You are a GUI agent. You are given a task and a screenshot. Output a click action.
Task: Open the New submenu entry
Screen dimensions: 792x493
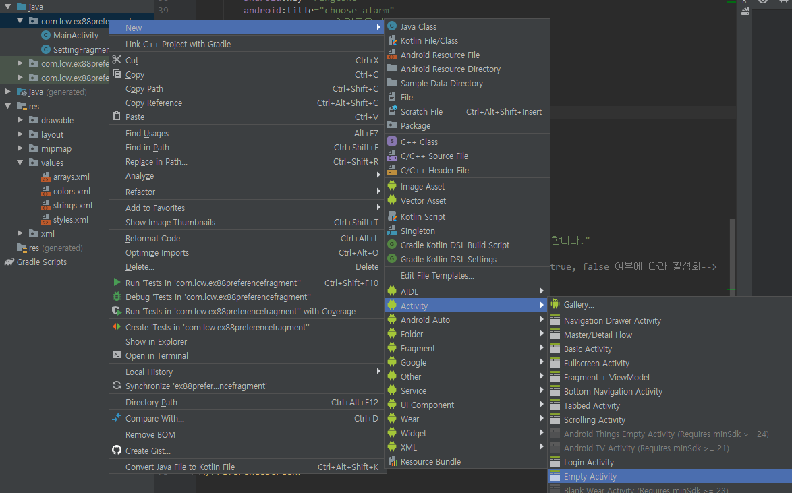[x=246, y=28]
